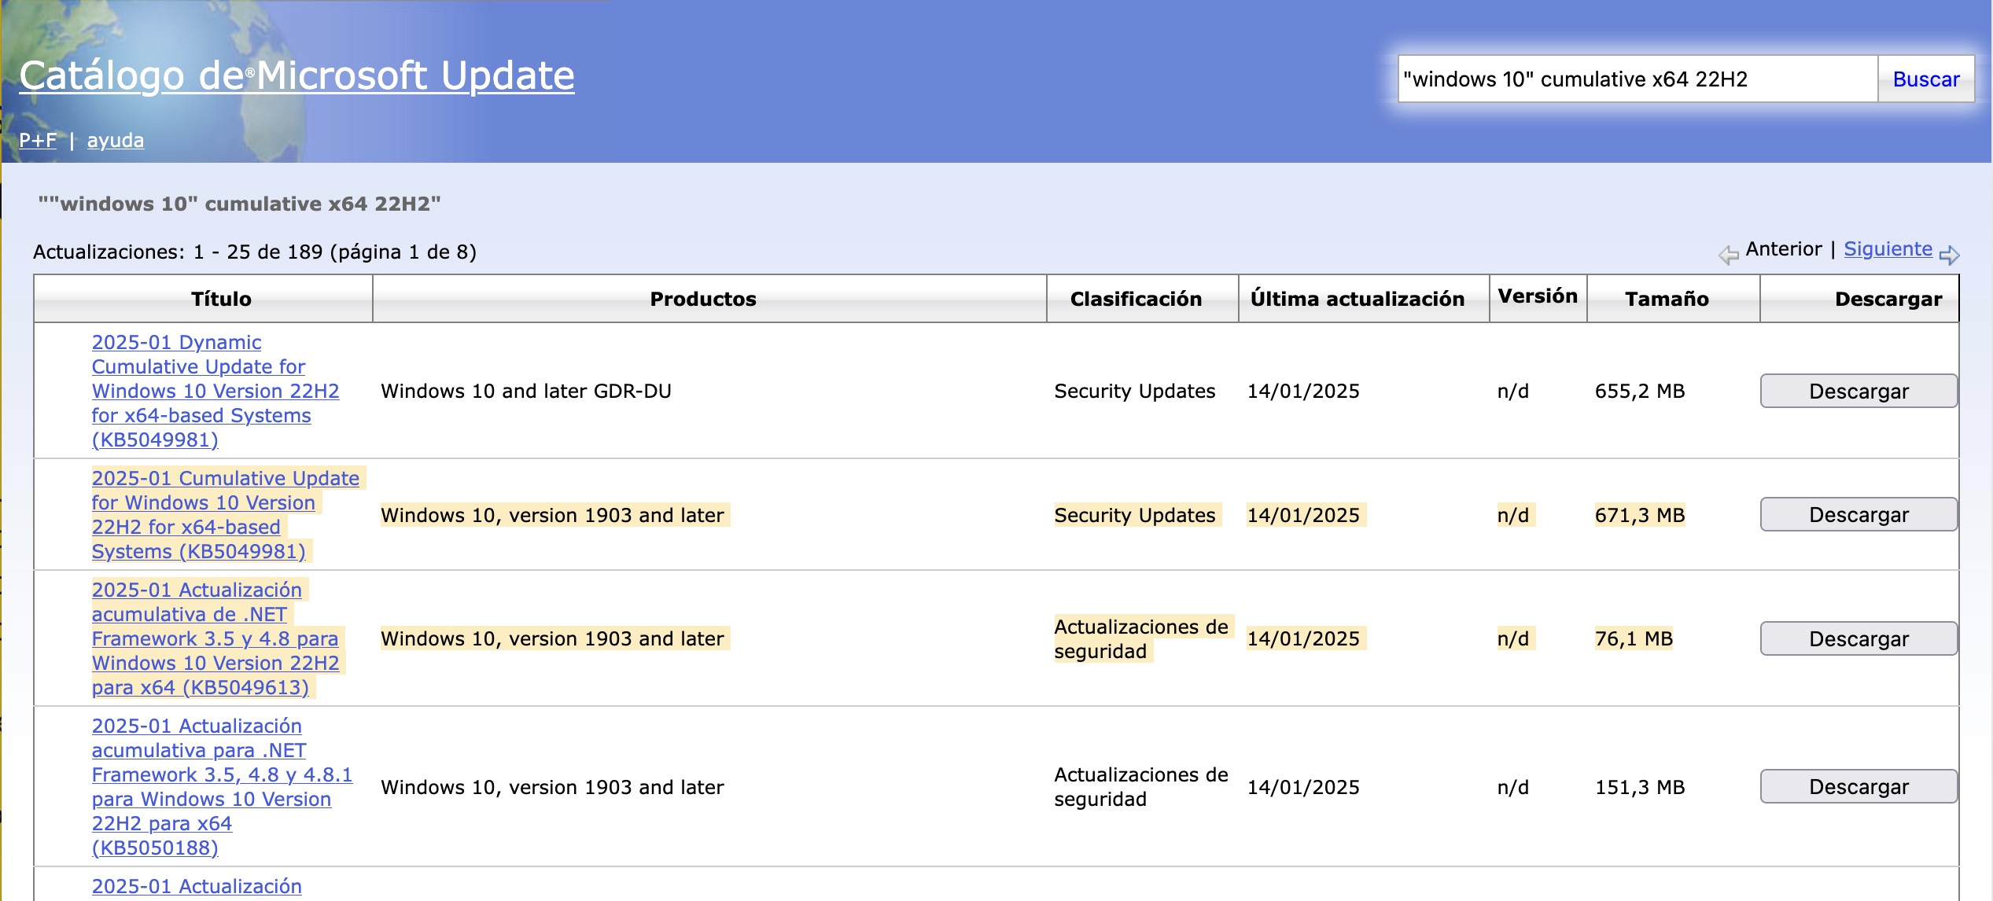Sort by the Última actualización column header

1358,299
